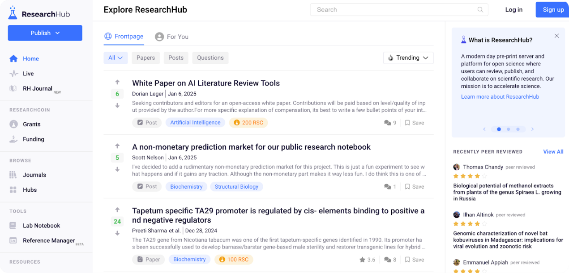Switch to the For You tab
This screenshot has width=569, height=273.
pos(171,37)
